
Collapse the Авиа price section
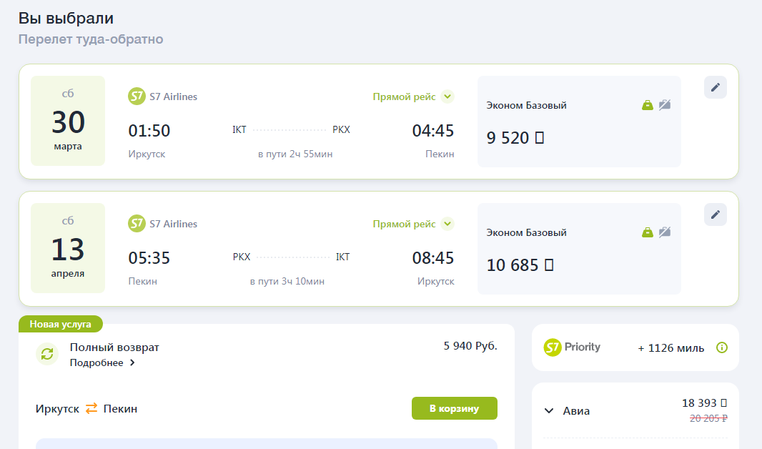(549, 411)
